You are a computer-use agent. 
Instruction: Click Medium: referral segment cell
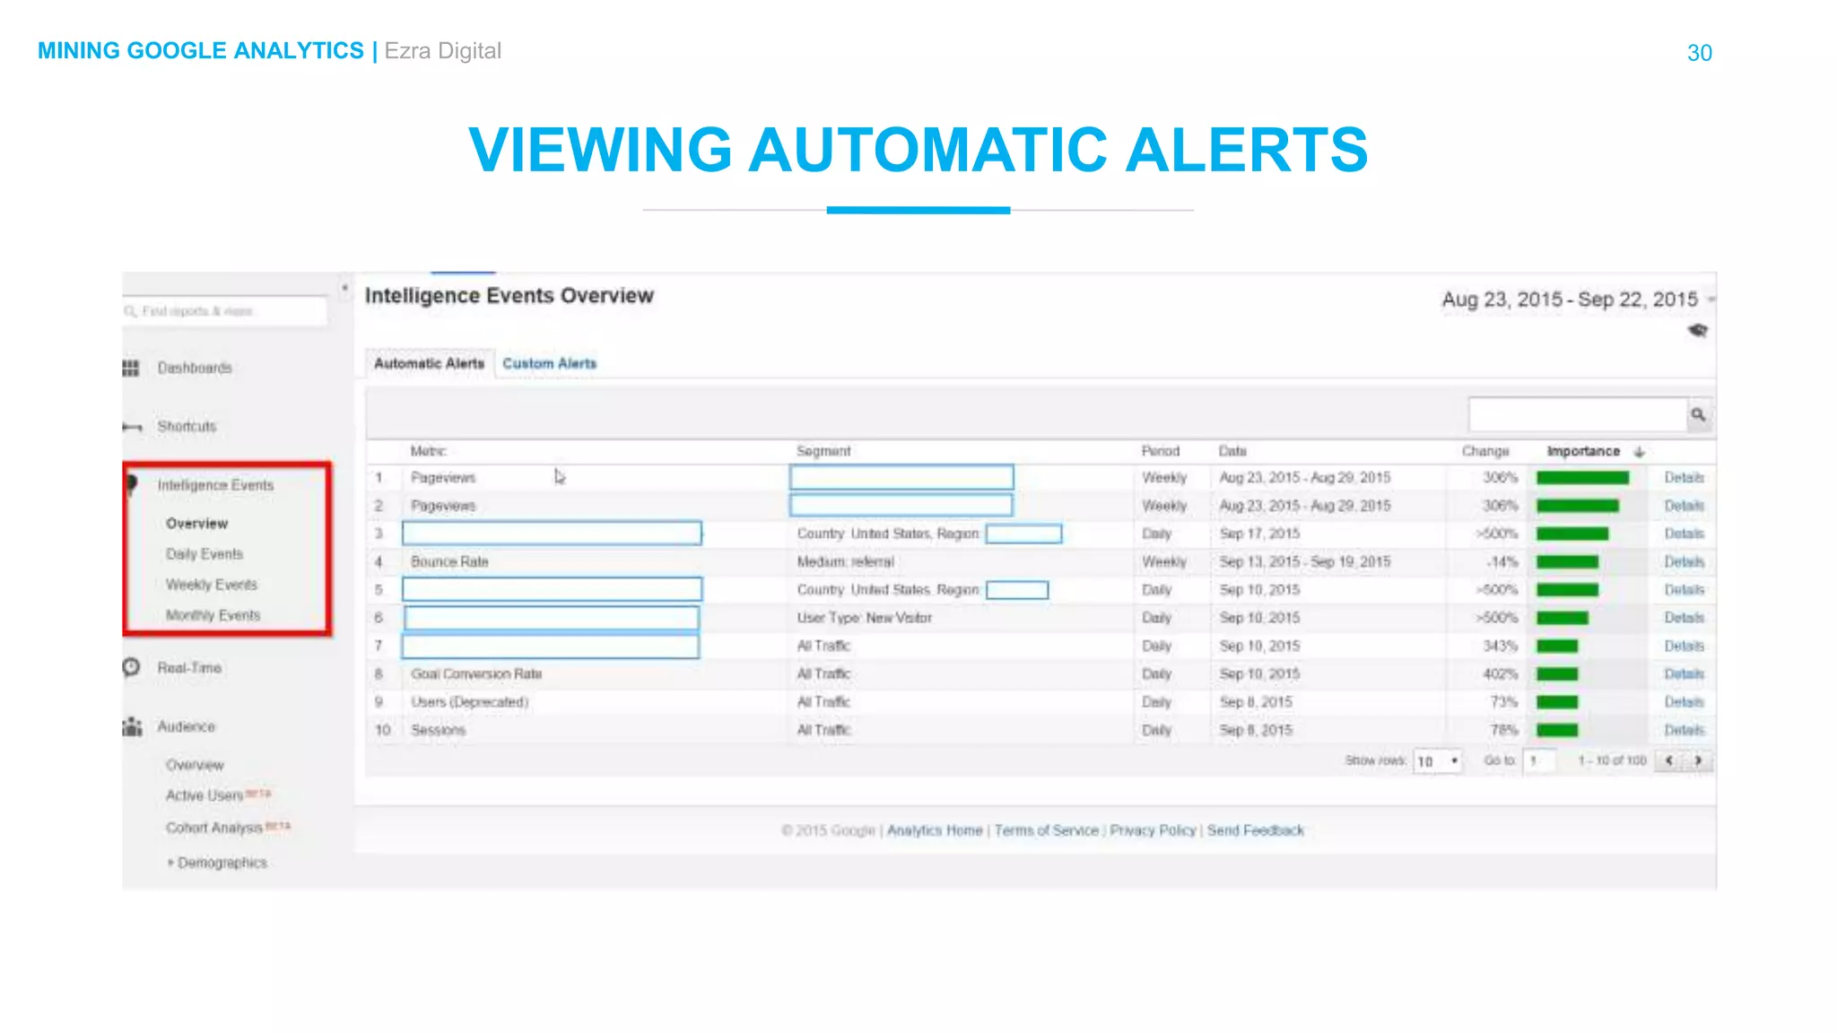tap(846, 562)
